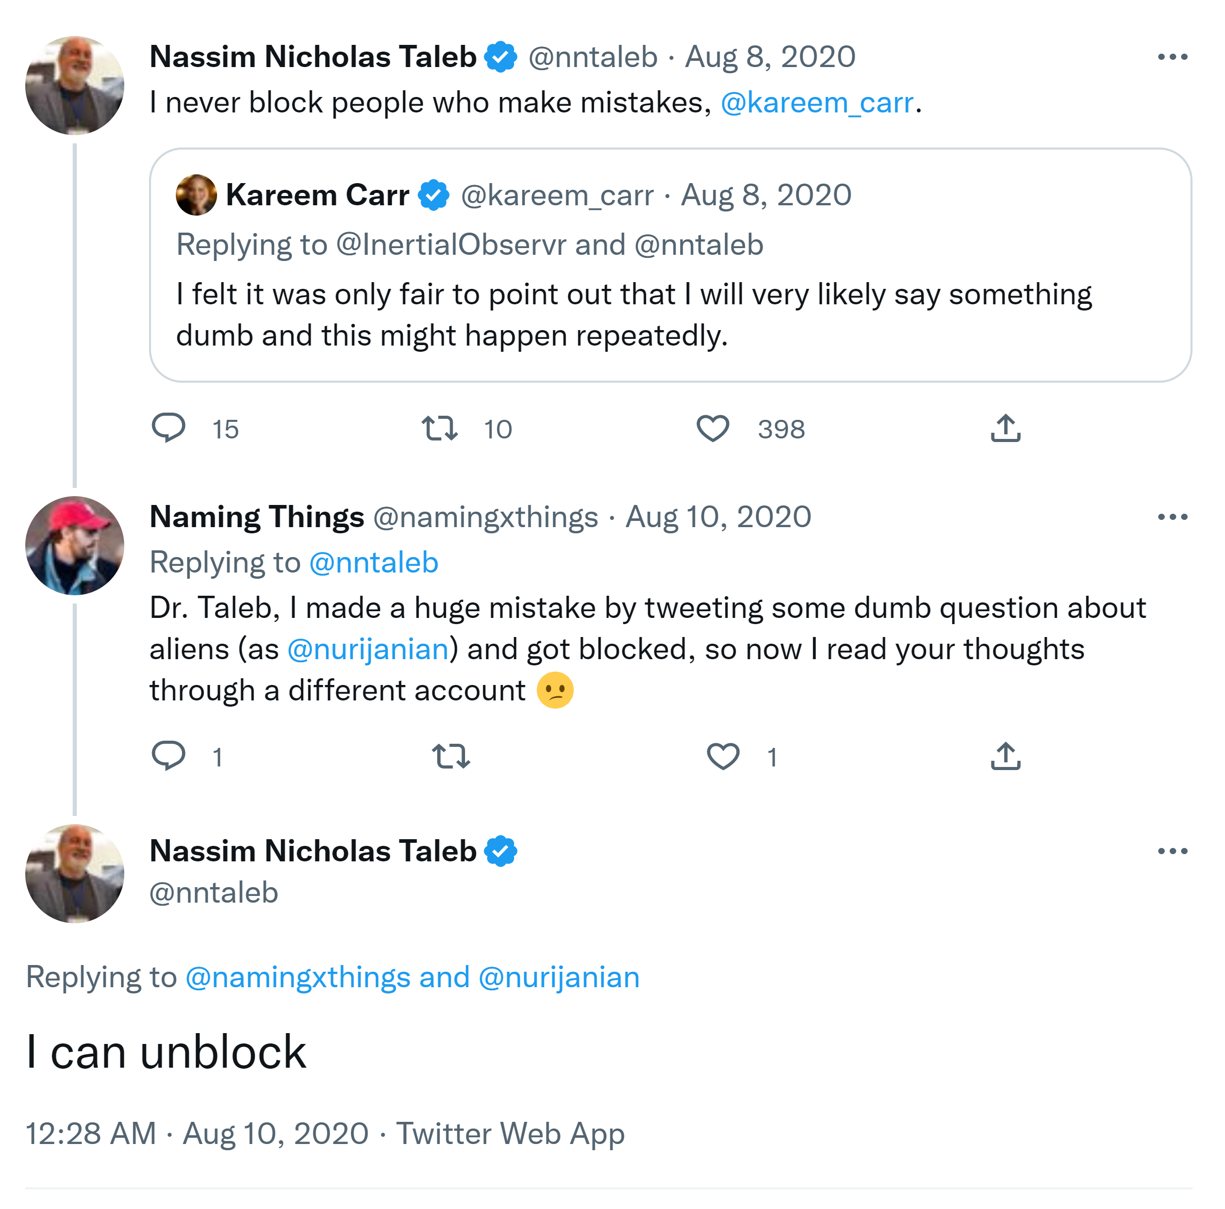Open the @kareem_carr mention link
Image resolution: width=1225 pixels, height=1209 pixels.
pos(817,103)
